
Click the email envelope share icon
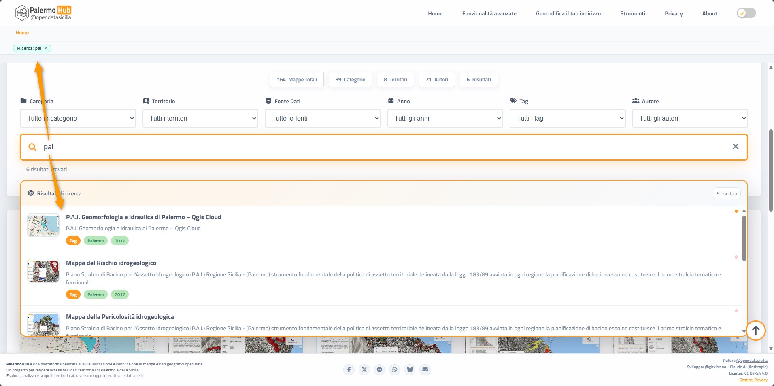(425, 369)
